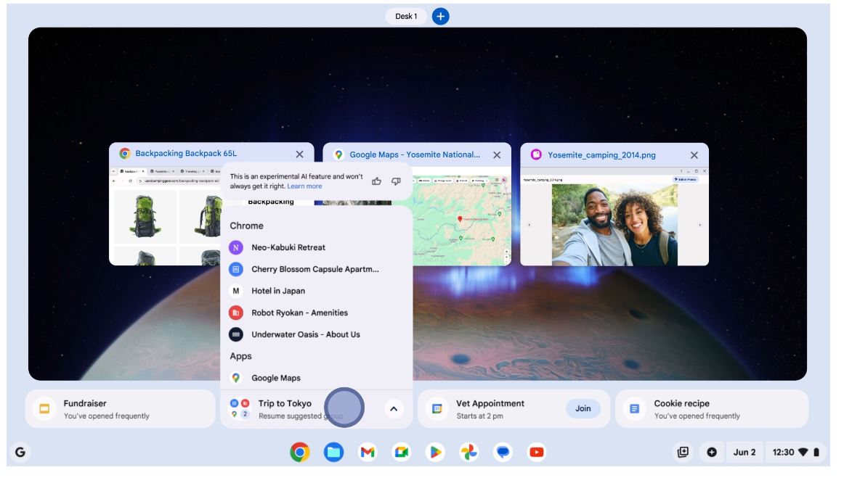Give thumbs up to AI feature

point(376,181)
